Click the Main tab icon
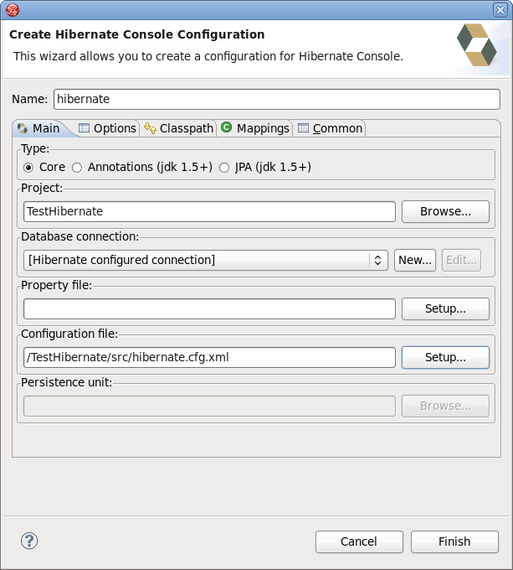Screen dimensions: 513x570 pyautogui.click(x=23, y=128)
